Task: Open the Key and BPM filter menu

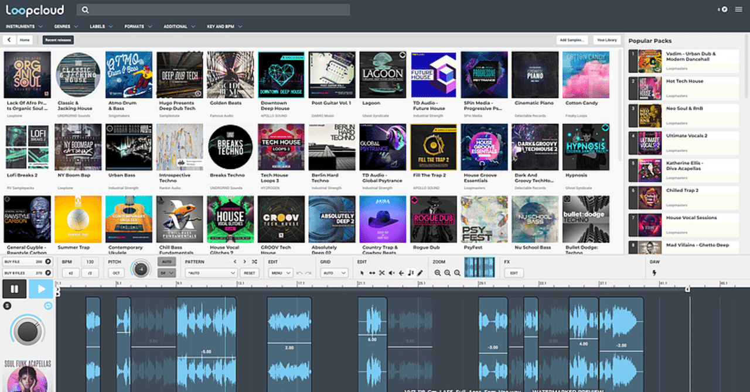Action: tap(224, 26)
